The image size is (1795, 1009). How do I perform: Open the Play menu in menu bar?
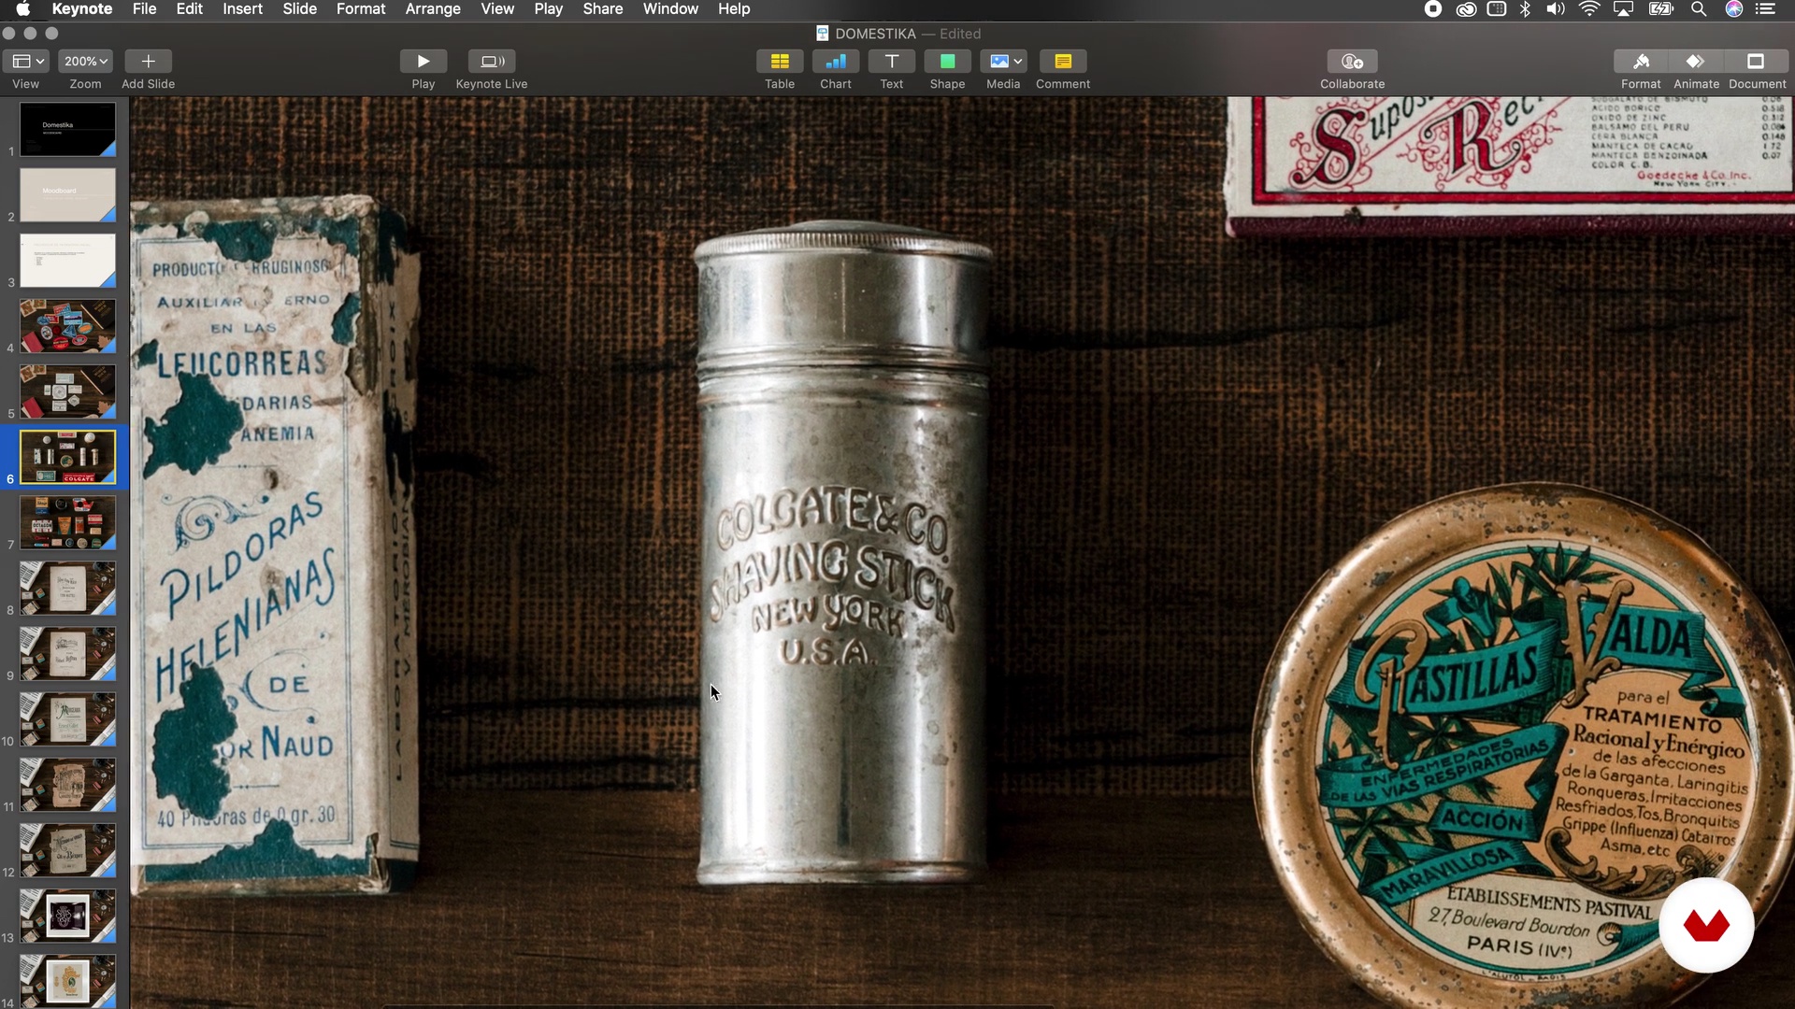(549, 9)
